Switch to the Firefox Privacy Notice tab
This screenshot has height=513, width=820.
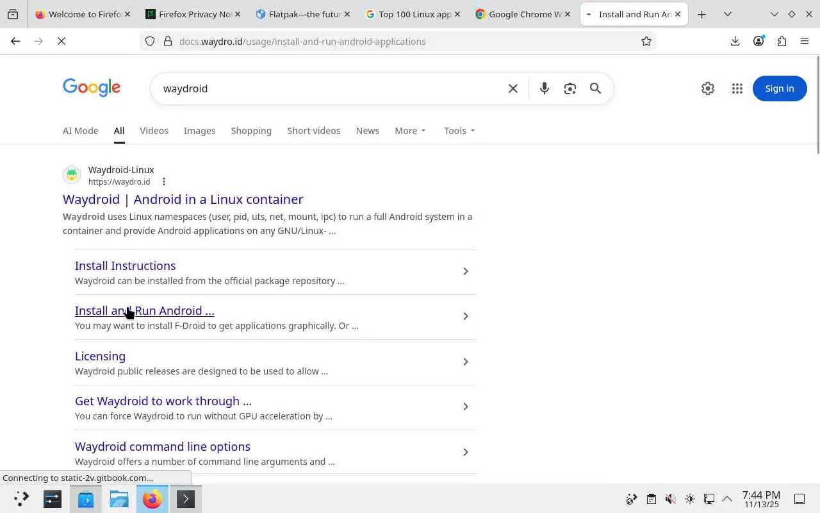[193, 14]
